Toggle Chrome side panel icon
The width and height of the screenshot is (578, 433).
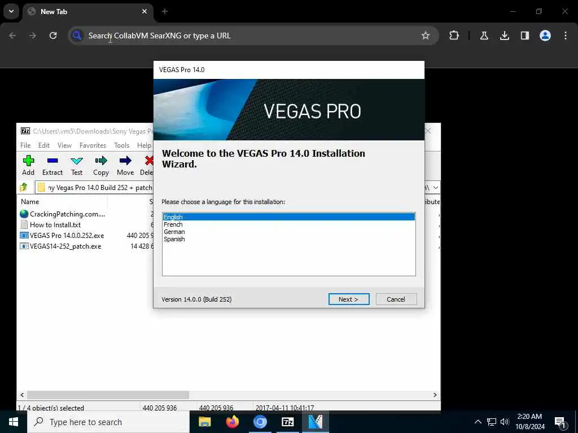(x=524, y=36)
